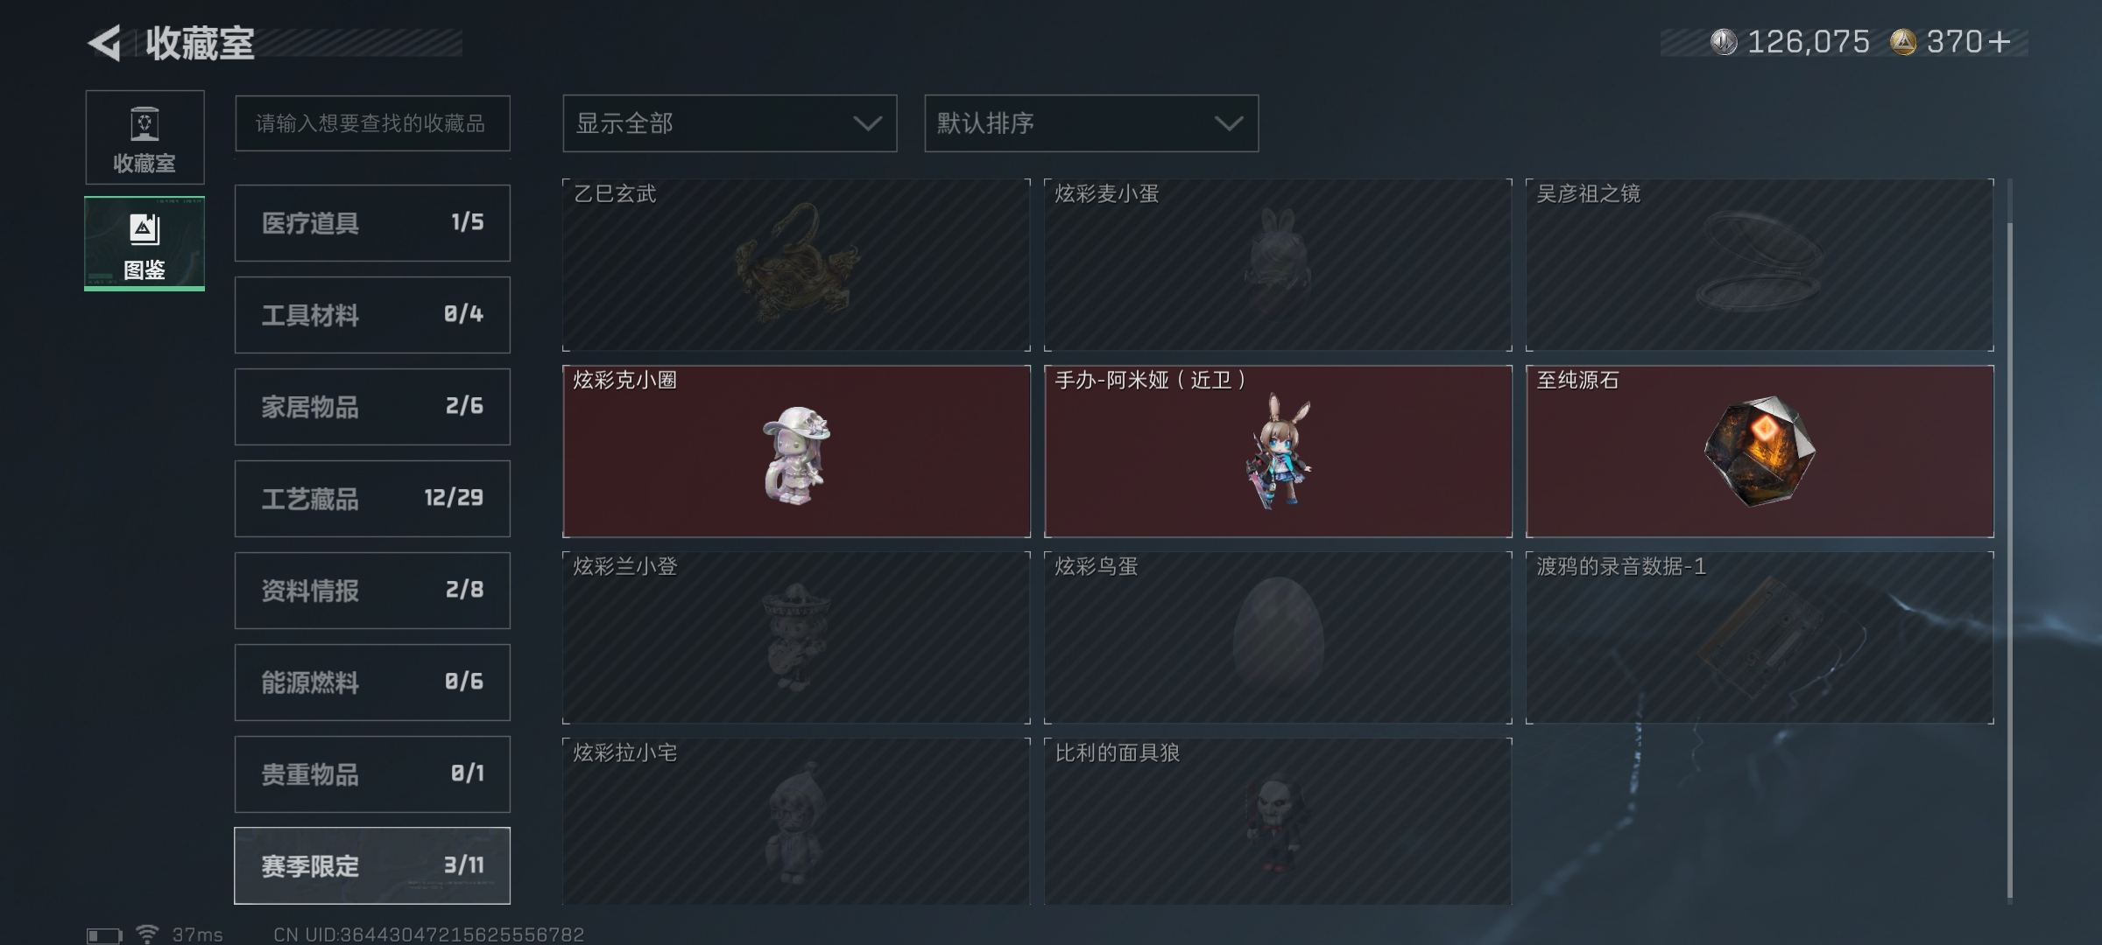Tap the plus sign beside 370

pyautogui.click(x=1999, y=42)
